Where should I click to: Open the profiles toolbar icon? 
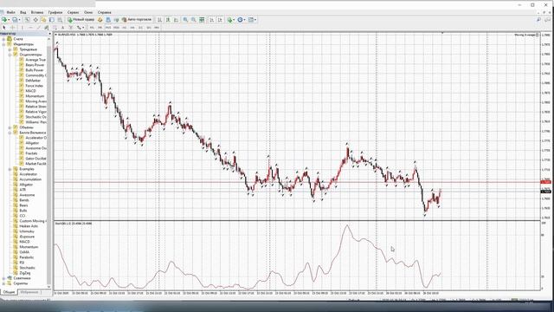tap(15, 20)
